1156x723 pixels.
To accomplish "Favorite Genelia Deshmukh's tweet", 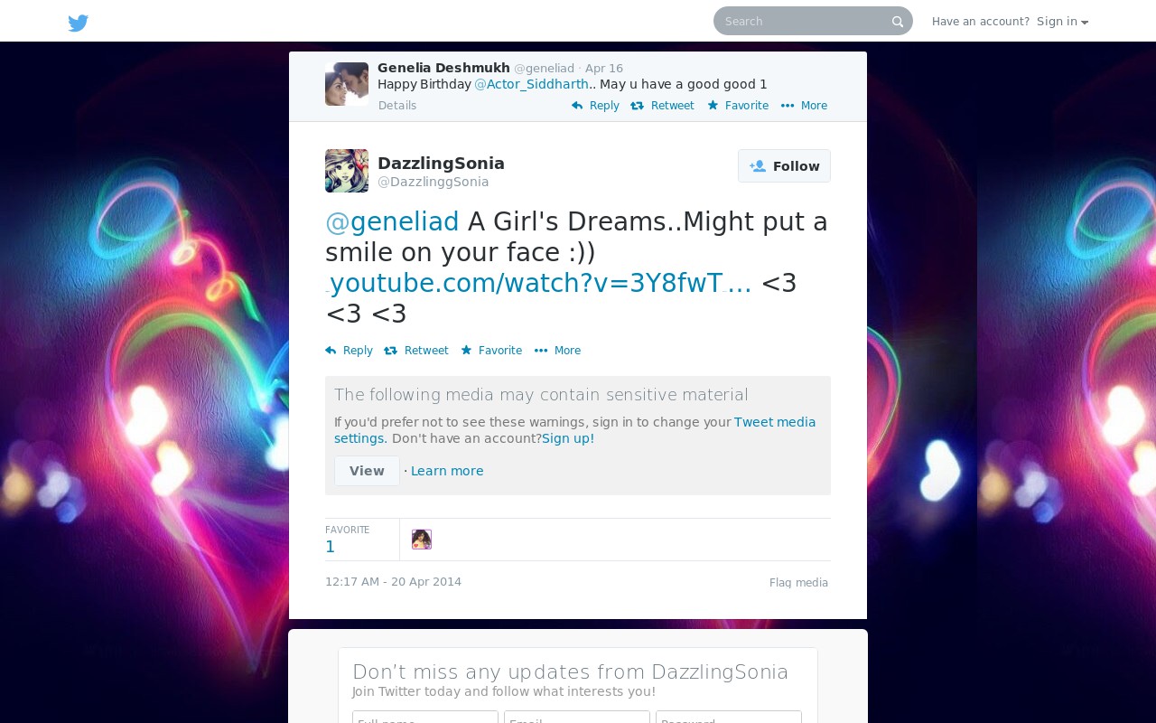I will coord(738,106).
